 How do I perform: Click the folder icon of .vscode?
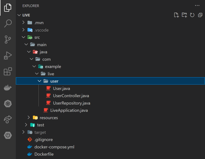coord(30,30)
